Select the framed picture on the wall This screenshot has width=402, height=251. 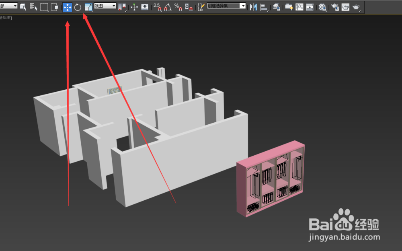pyautogui.click(x=114, y=91)
